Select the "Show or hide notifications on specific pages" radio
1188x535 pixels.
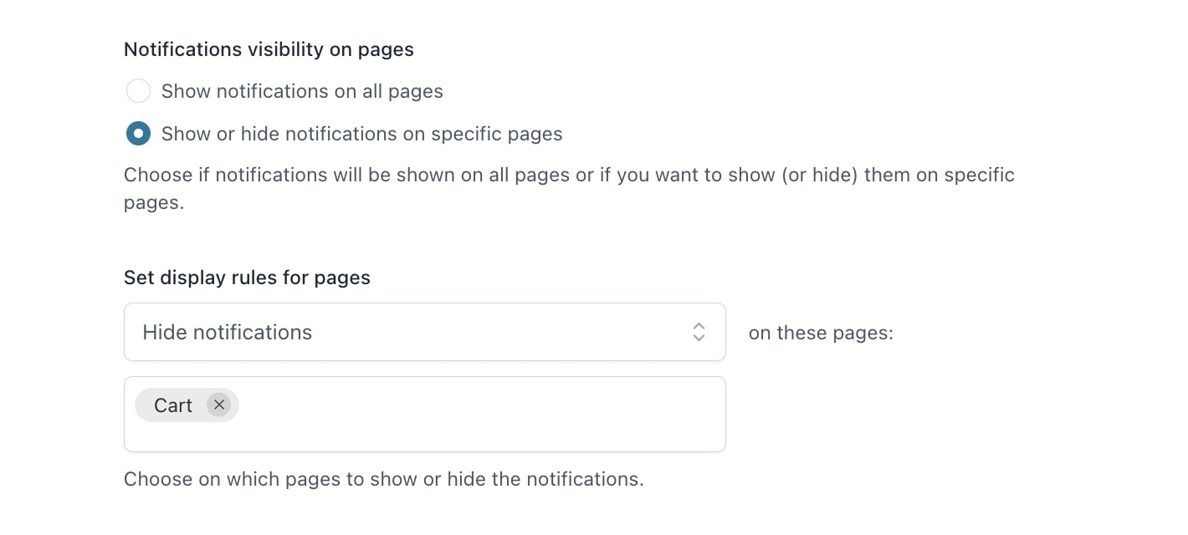point(138,134)
